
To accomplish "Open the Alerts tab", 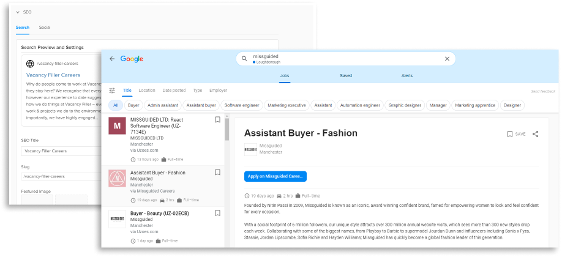I will point(407,76).
